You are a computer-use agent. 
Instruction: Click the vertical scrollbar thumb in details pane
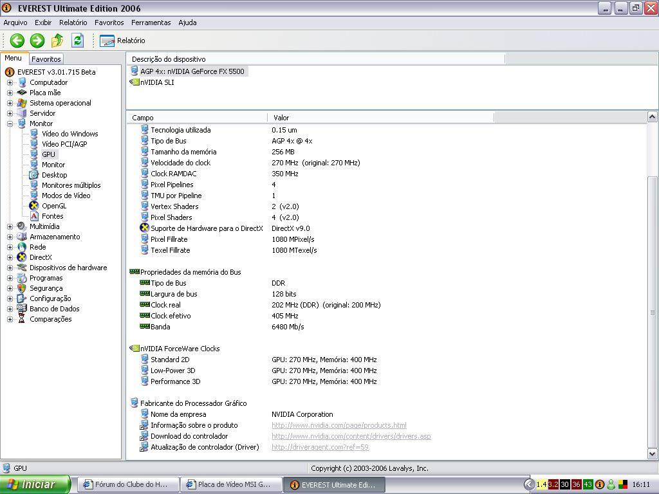[653, 312]
